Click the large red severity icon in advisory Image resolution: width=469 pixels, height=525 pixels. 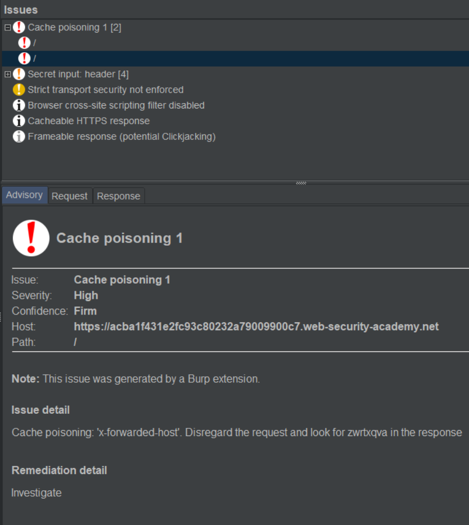pyautogui.click(x=31, y=238)
